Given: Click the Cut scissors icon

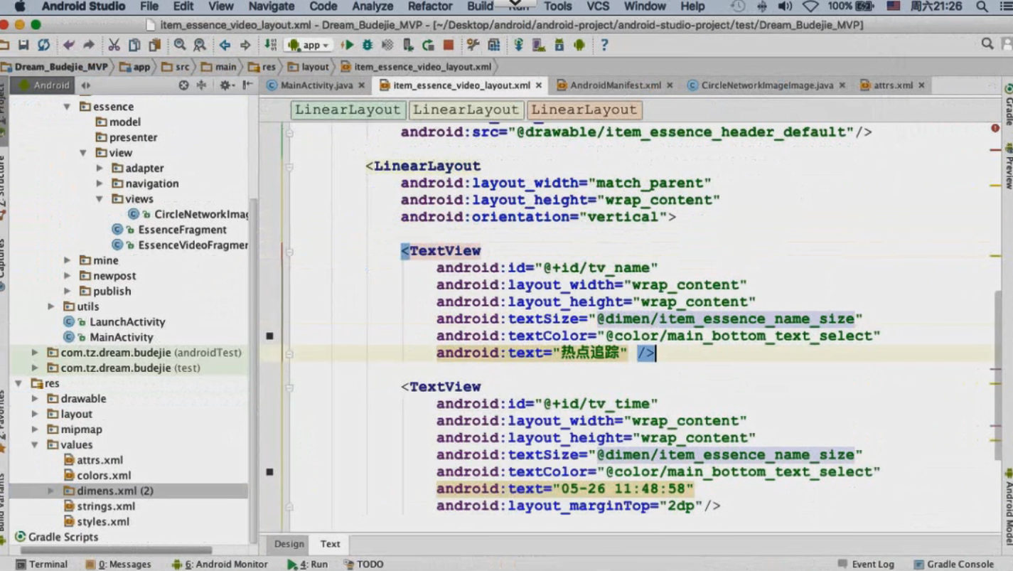Looking at the screenshot, I should click(114, 45).
